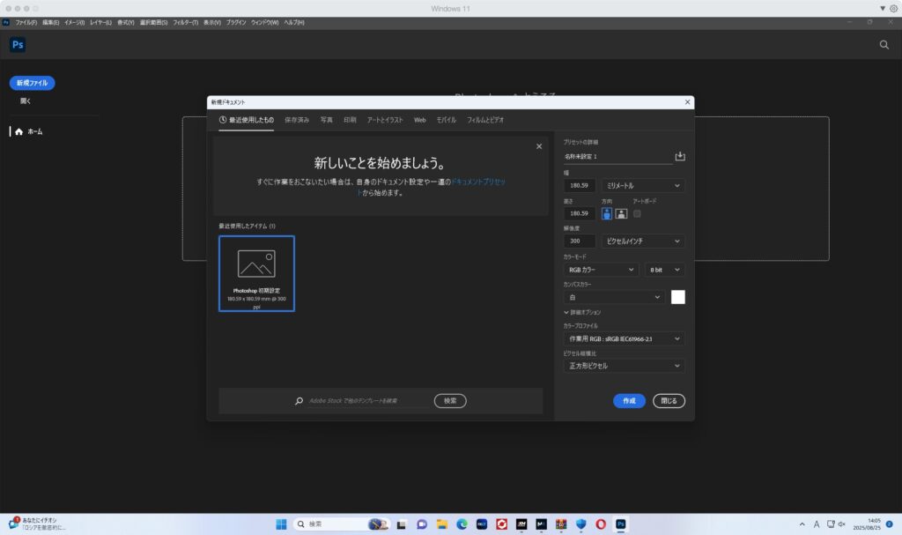Open File Explorer from the taskbar
902x535 pixels.
click(442, 524)
